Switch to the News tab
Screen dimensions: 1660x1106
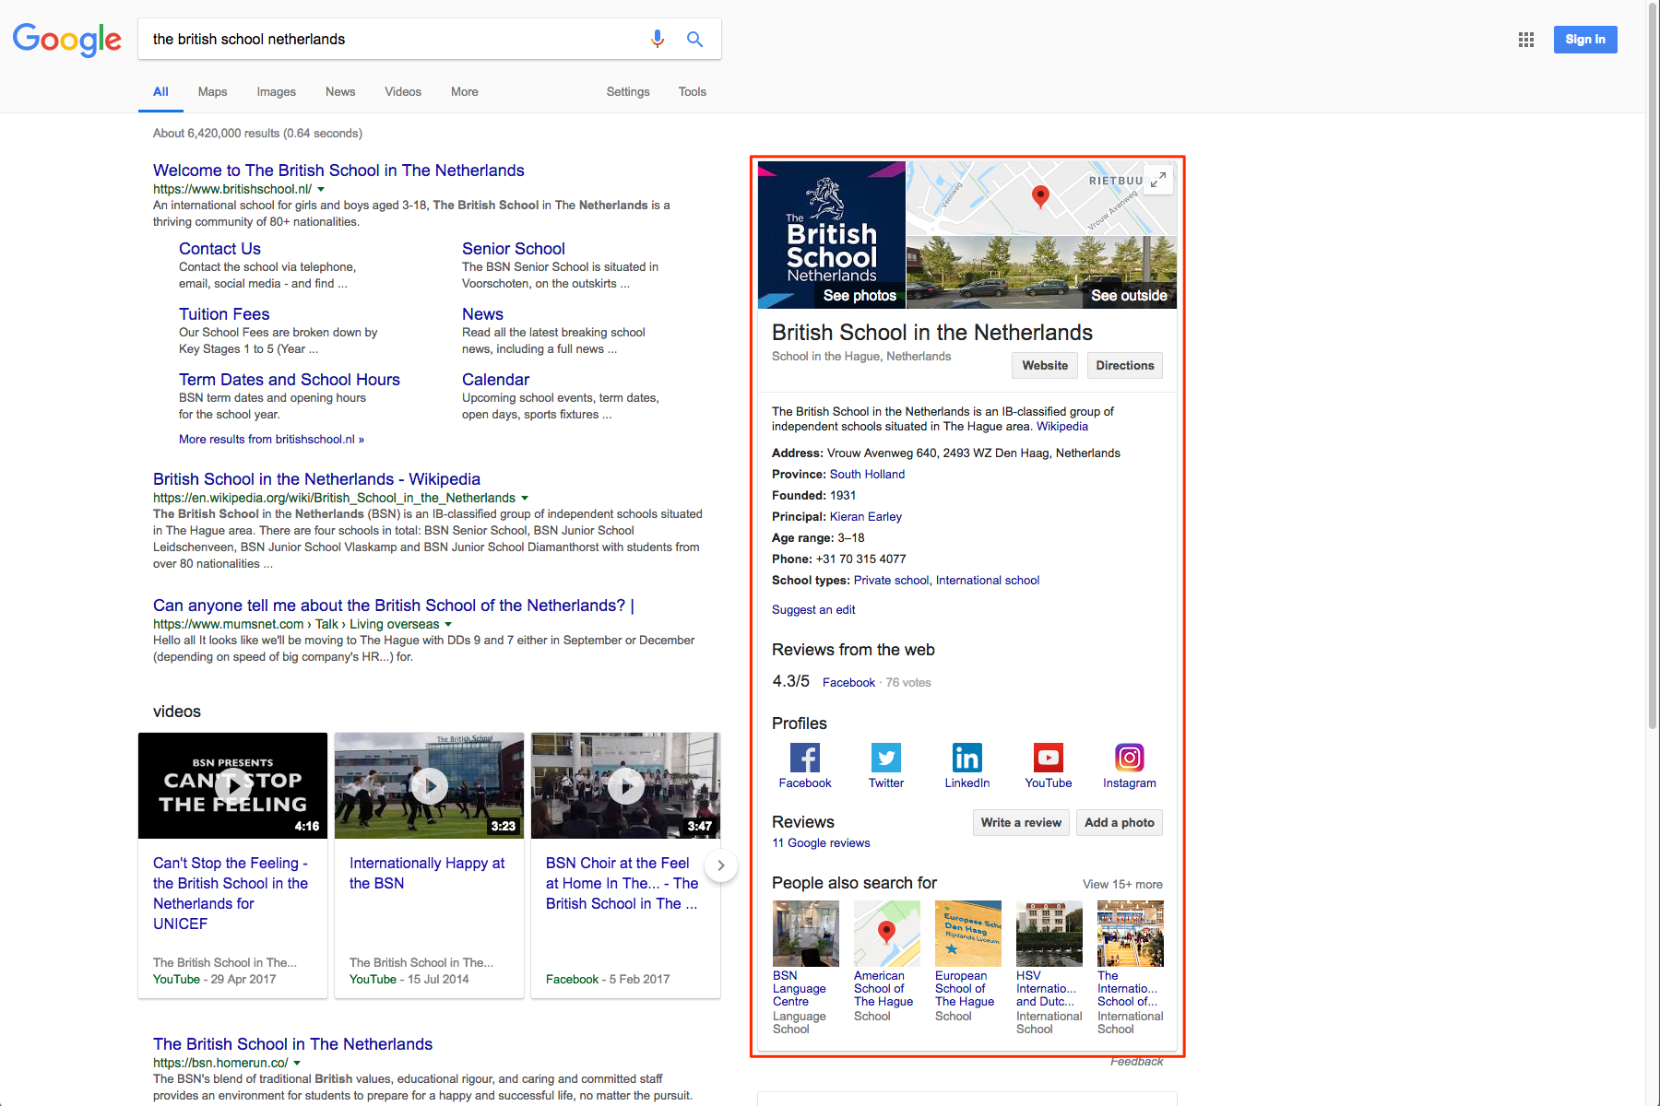click(x=340, y=92)
